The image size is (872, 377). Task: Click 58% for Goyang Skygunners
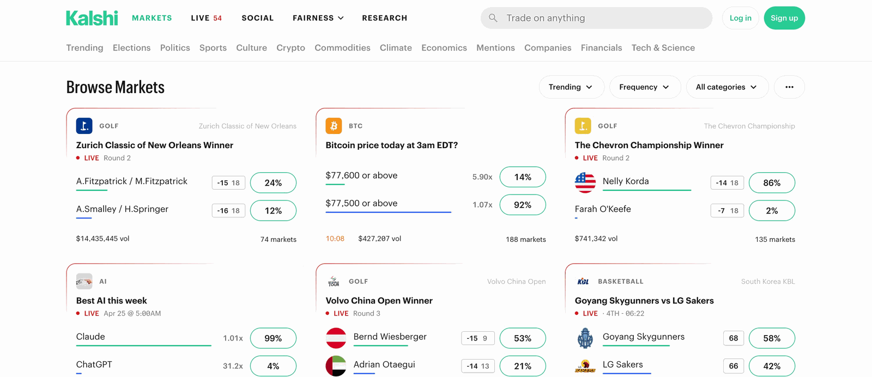pos(772,338)
